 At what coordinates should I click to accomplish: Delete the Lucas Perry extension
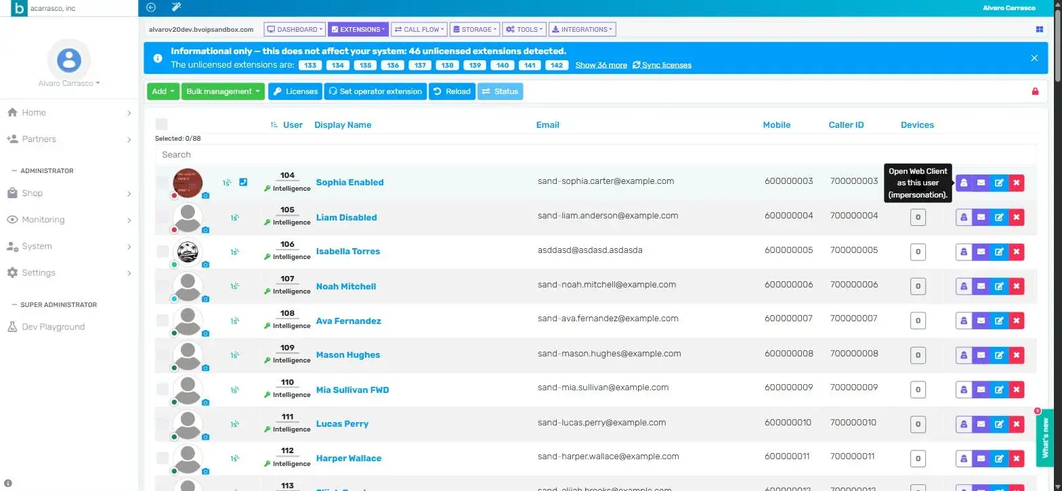pyautogui.click(x=1016, y=424)
